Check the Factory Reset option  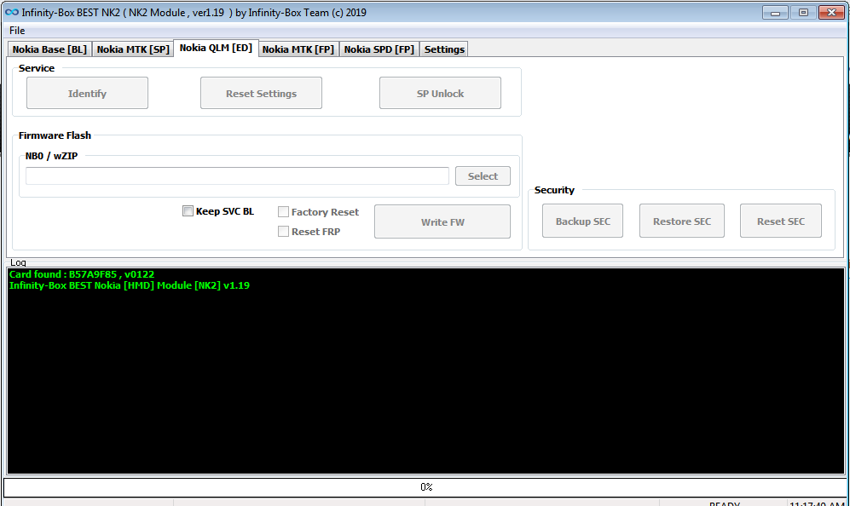point(283,211)
